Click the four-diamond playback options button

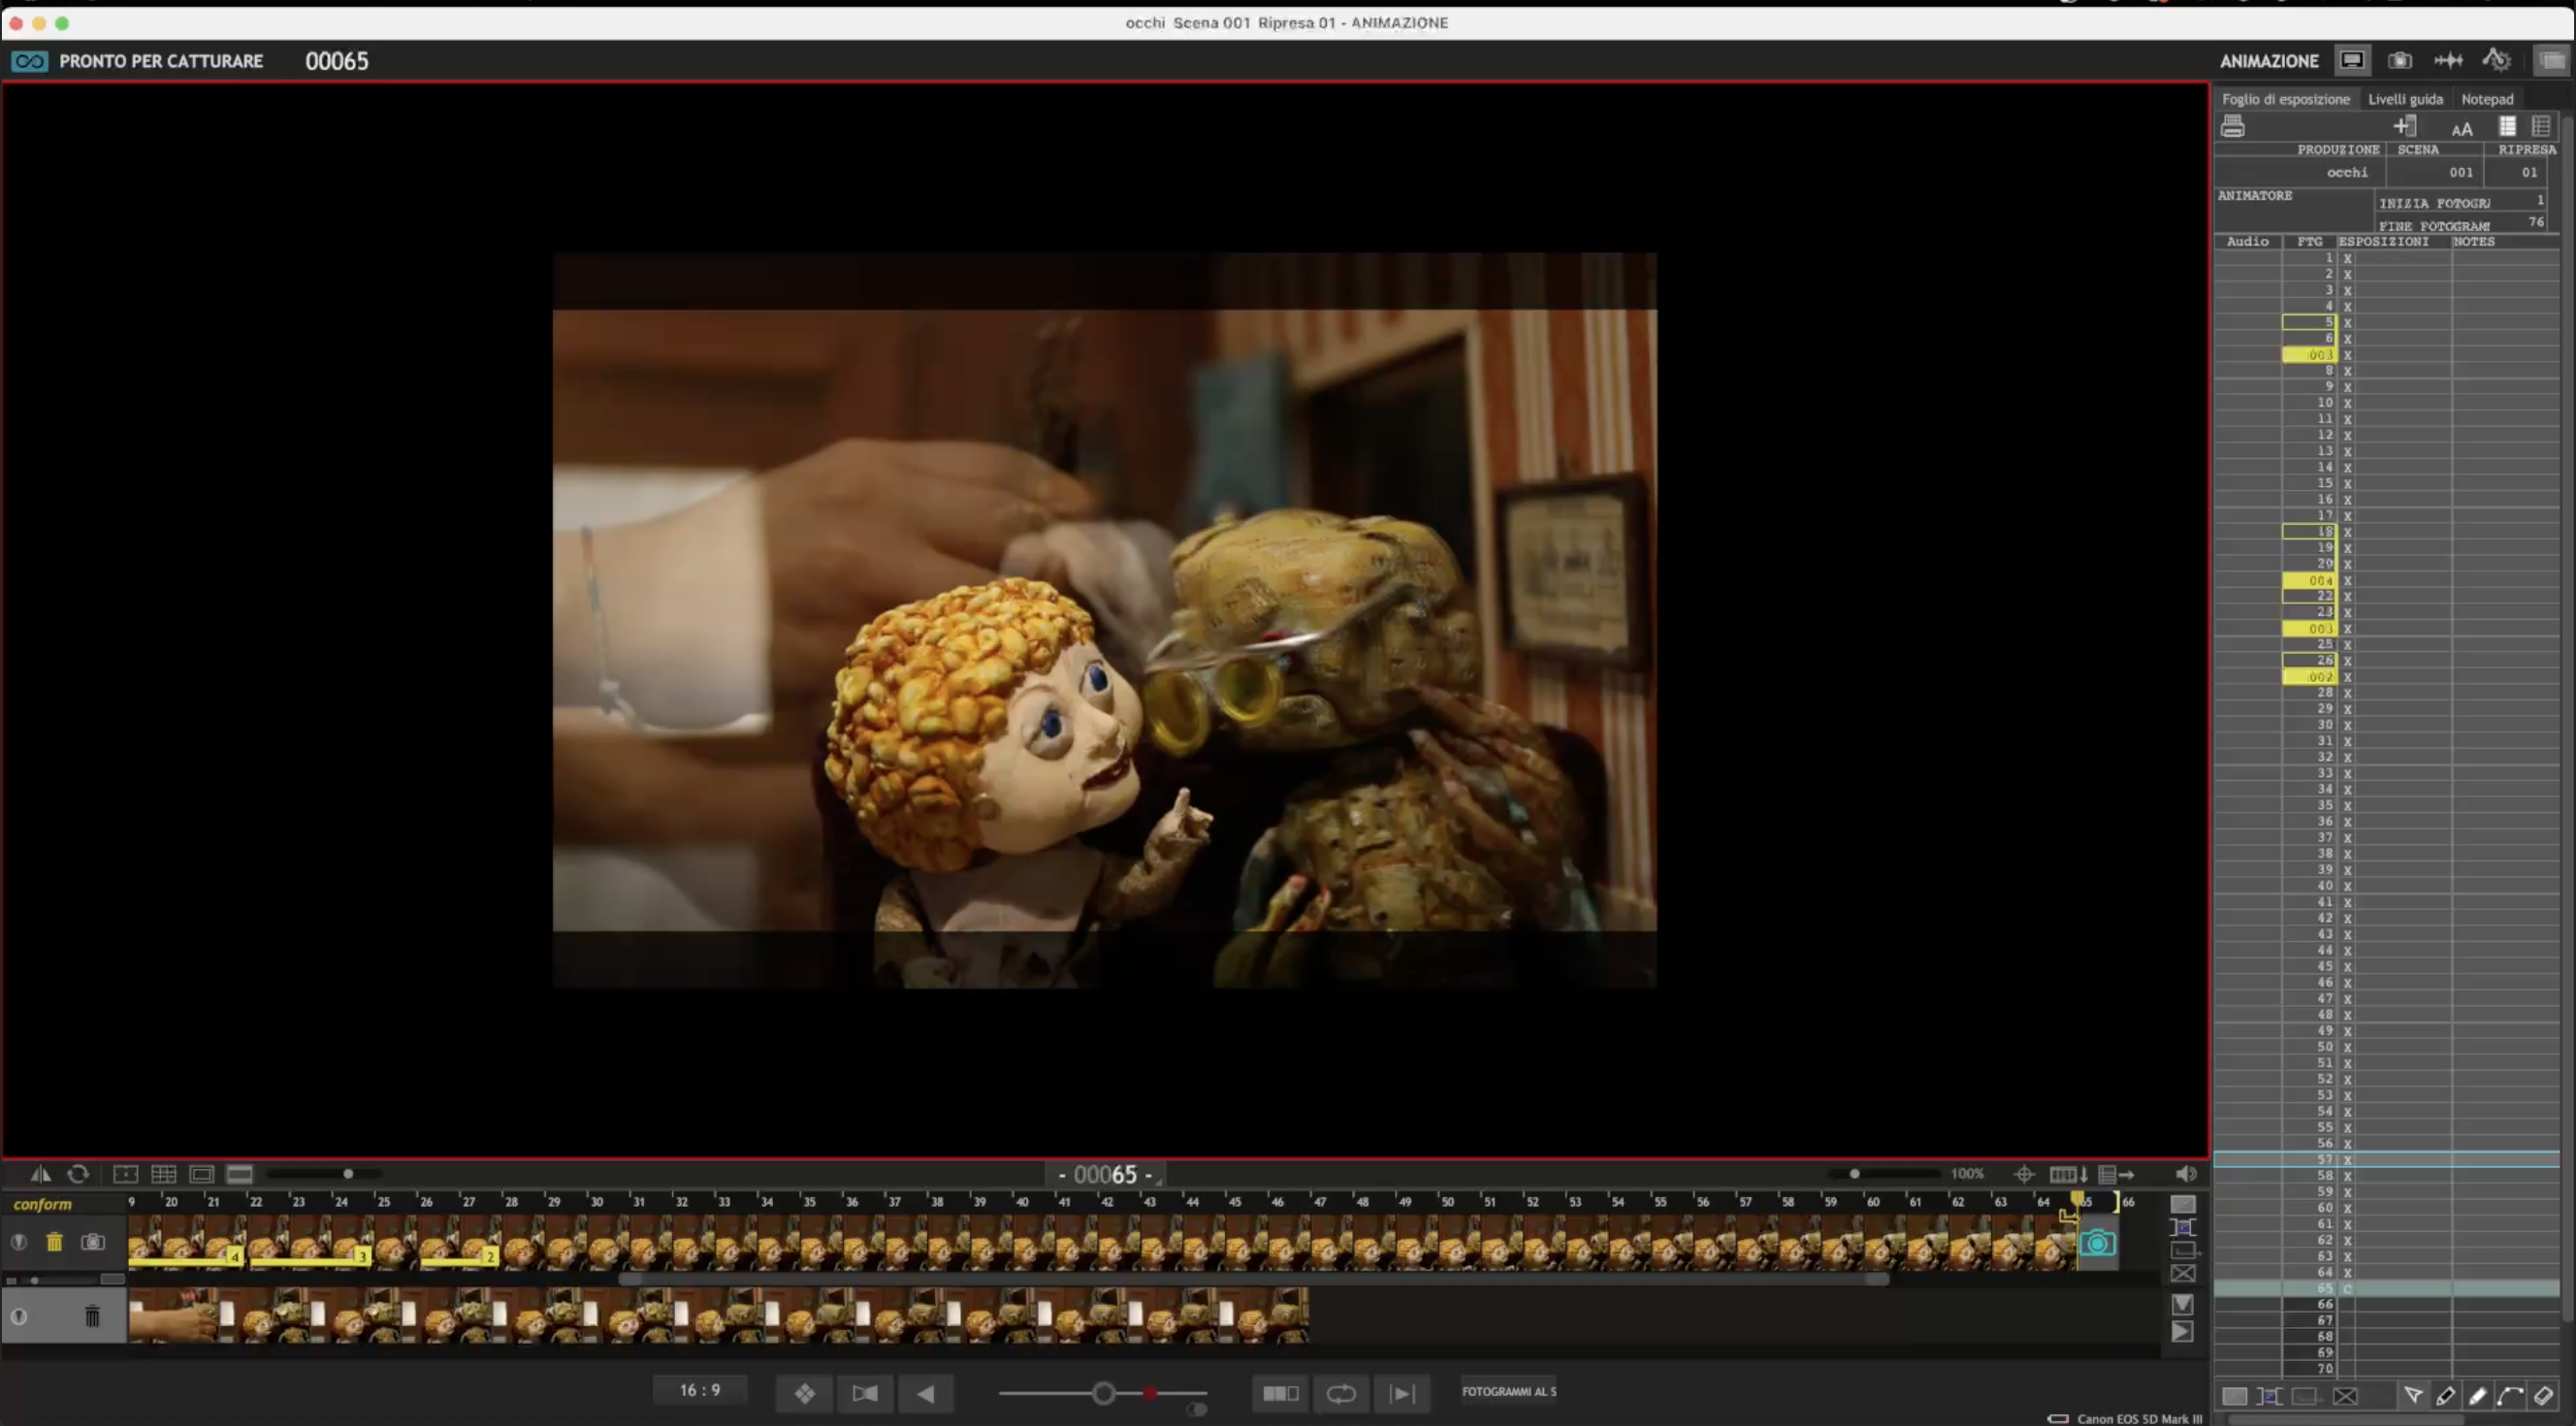click(x=804, y=1392)
